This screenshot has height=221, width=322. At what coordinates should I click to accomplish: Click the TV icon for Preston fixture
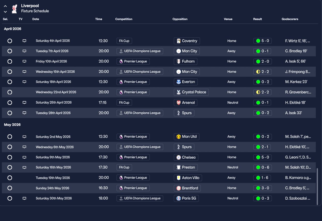[24, 167]
